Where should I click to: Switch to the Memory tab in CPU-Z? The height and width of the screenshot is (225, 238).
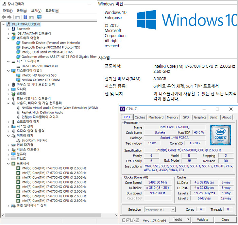pos(172,117)
